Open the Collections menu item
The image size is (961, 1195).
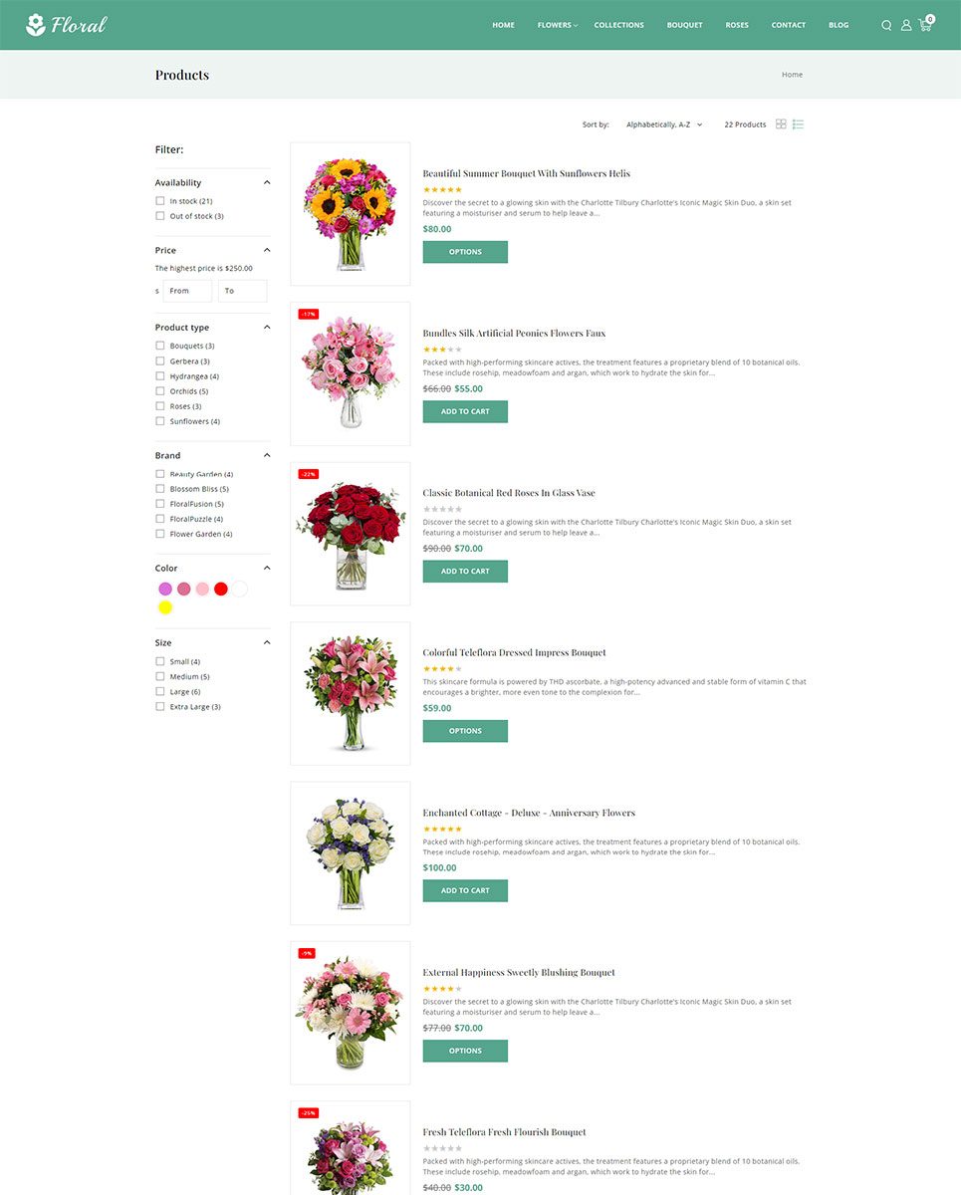[619, 25]
